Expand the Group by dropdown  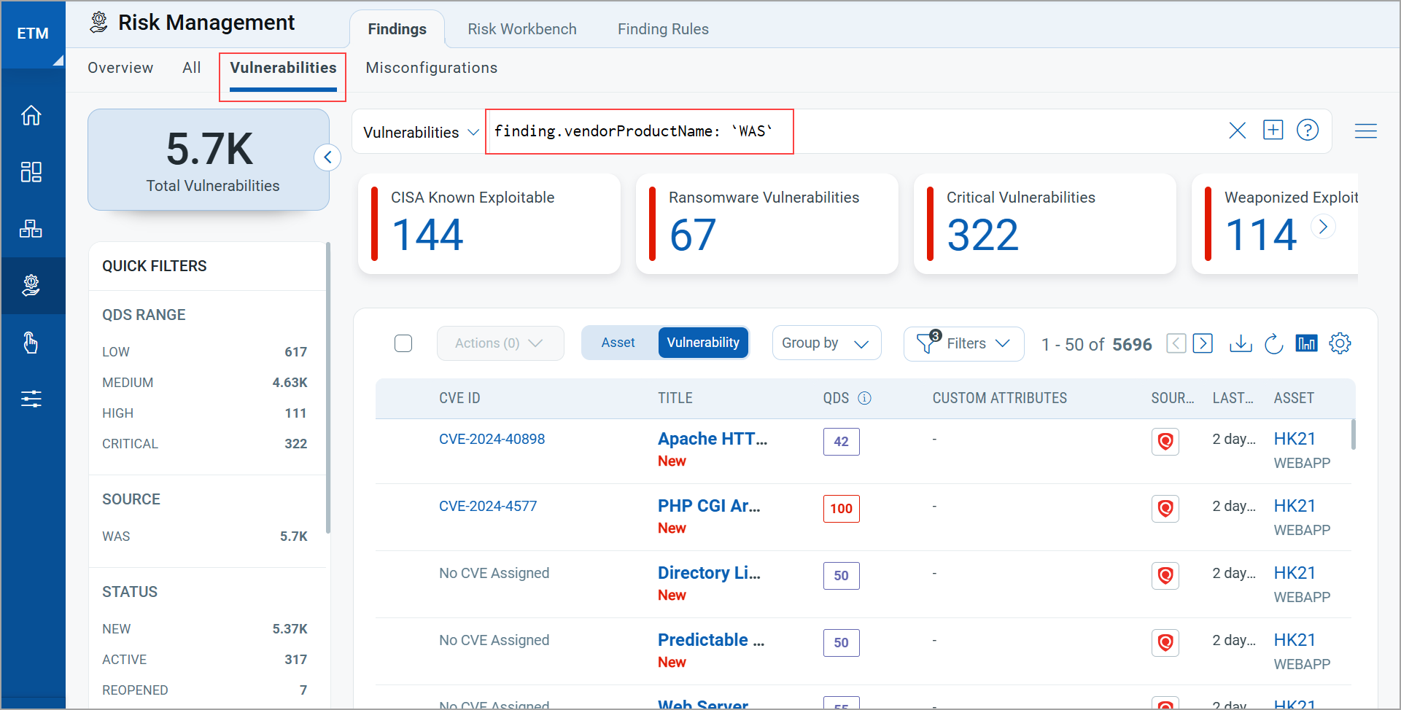826,343
